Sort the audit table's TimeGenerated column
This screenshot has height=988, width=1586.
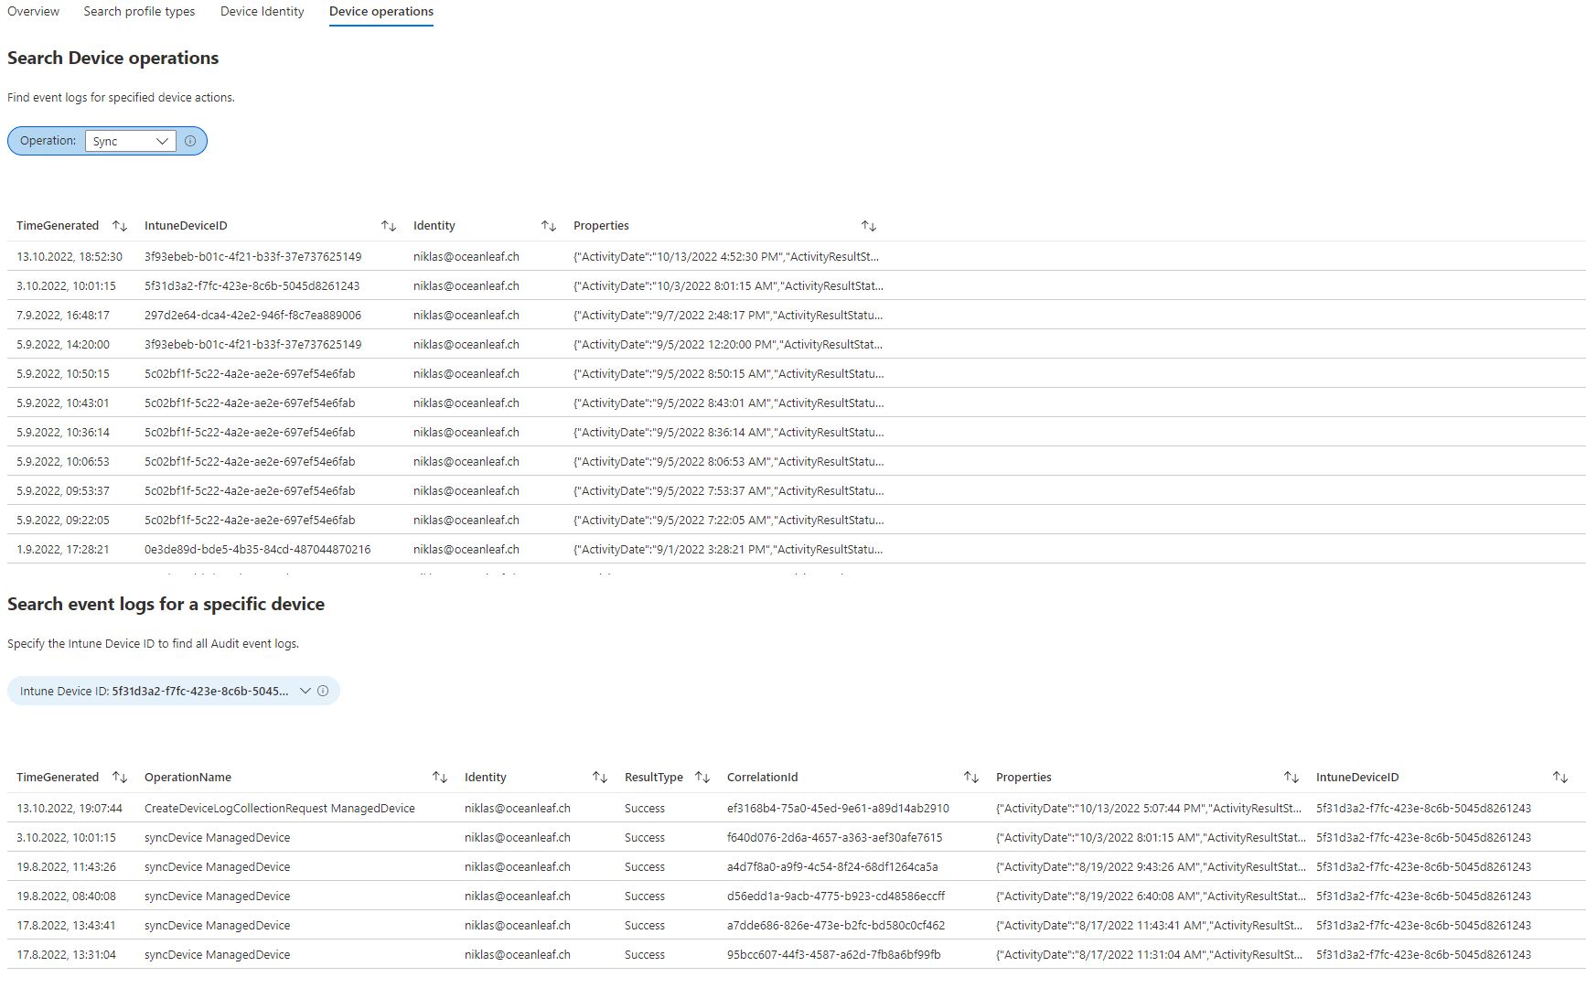(120, 777)
